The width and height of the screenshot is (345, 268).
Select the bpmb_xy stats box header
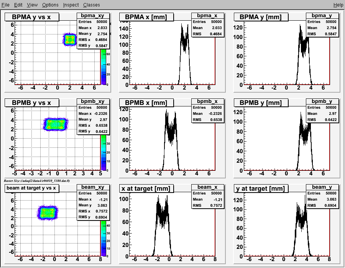93,101
